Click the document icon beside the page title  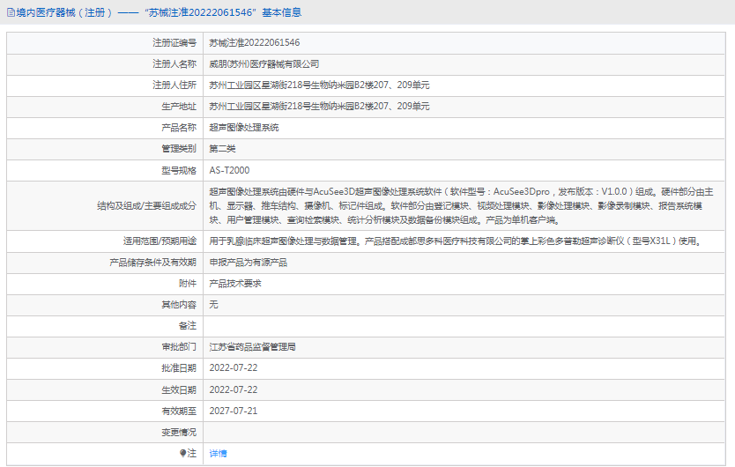click(11, 12)
